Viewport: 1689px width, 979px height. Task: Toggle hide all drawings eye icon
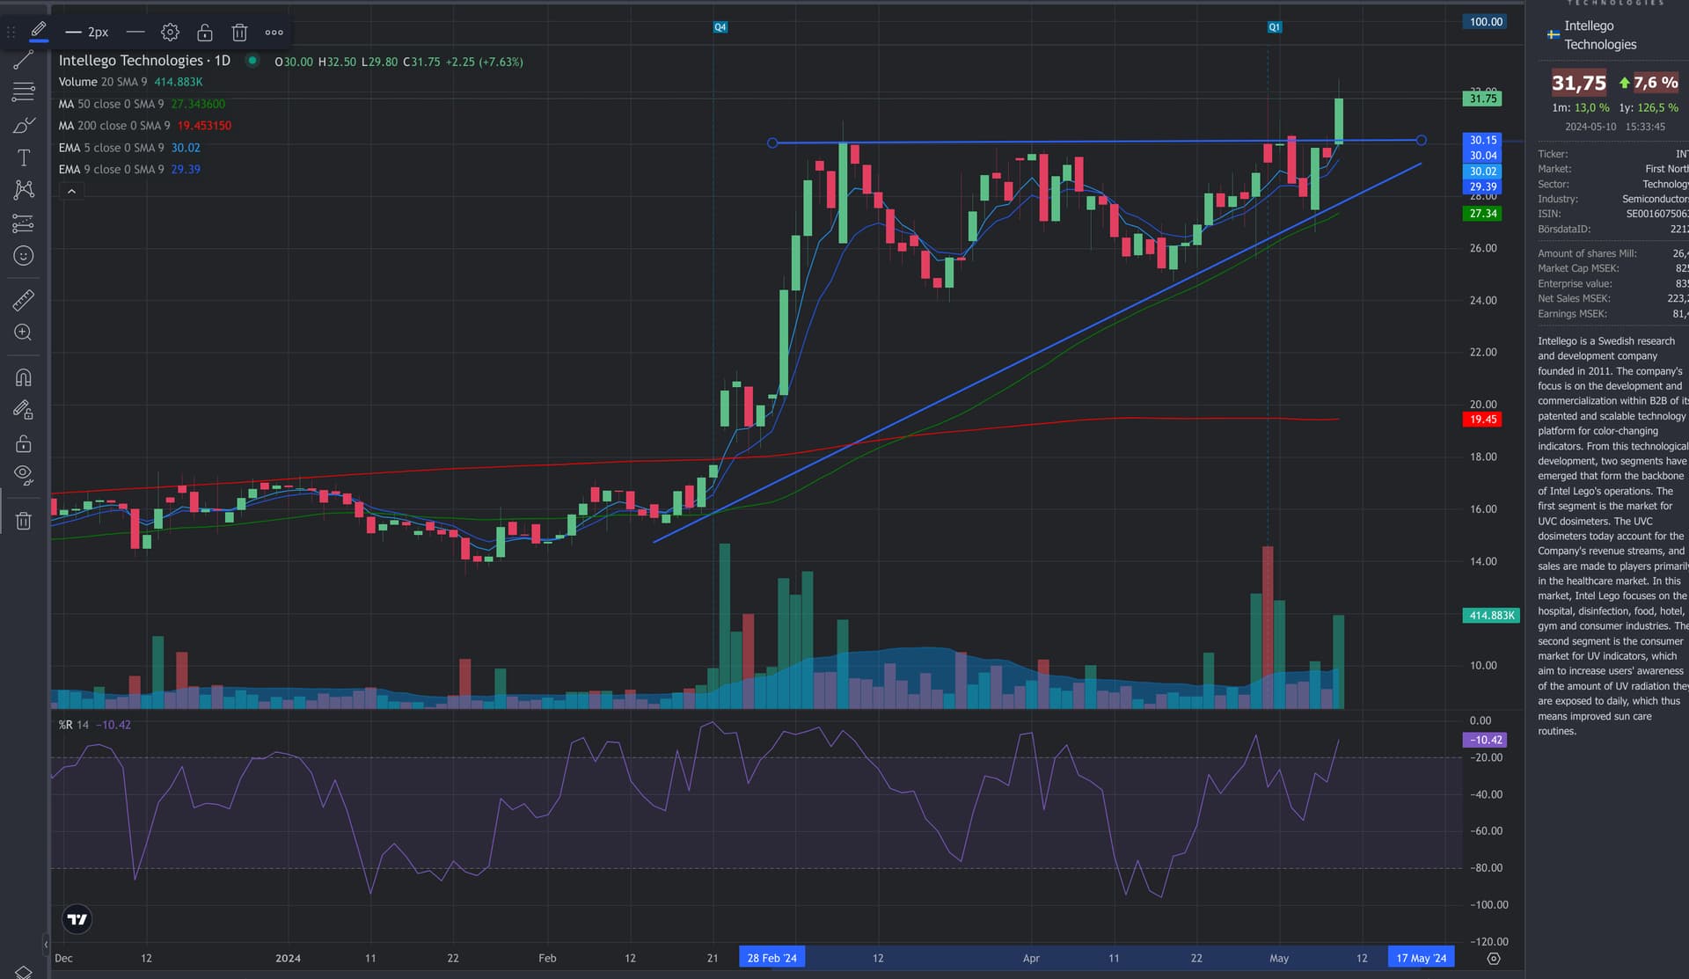[x=24, y=475]
